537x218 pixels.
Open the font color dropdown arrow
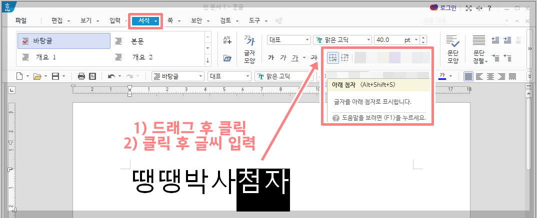[x=450, y=76]
